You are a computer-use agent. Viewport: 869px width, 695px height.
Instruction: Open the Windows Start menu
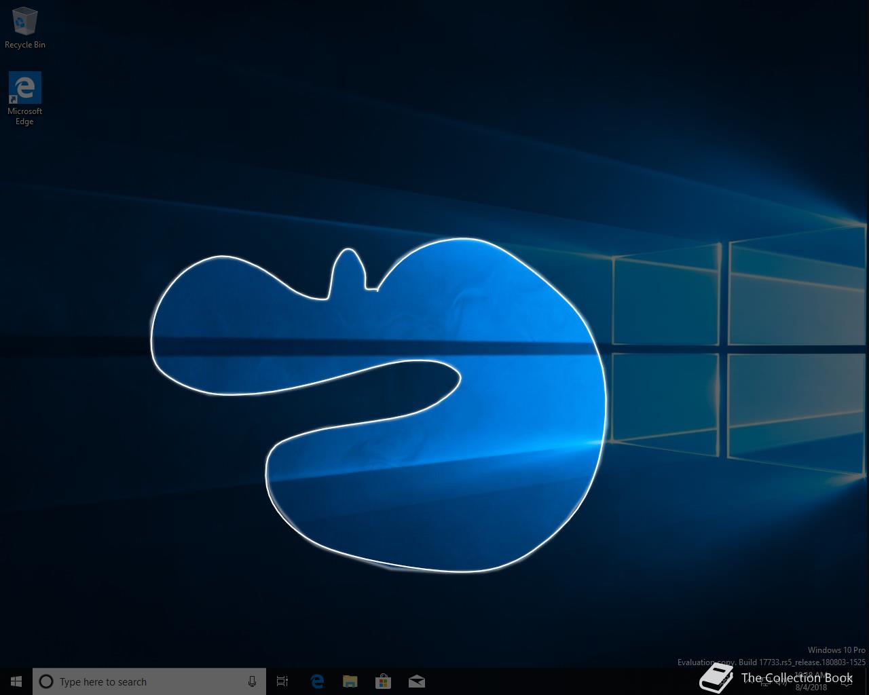(x=16, y=681)
